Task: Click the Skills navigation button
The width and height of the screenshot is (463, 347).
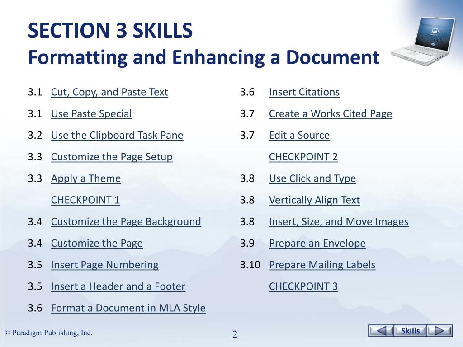Action: 411,331
